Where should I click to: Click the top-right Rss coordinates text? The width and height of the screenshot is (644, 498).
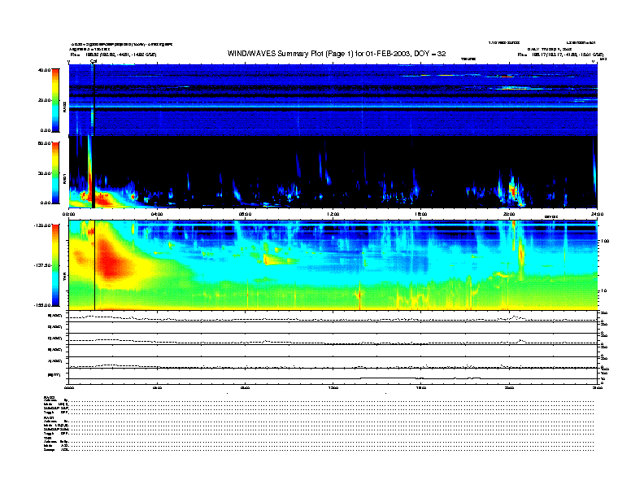click(560, 55)
